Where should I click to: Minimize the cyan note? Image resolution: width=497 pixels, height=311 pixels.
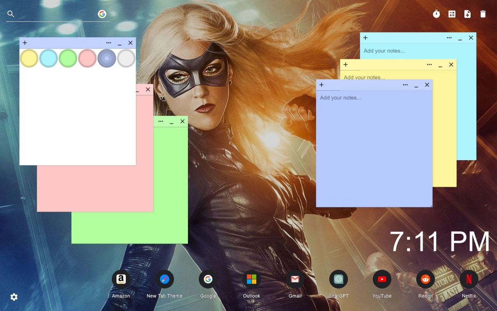(x=460, y=38)
